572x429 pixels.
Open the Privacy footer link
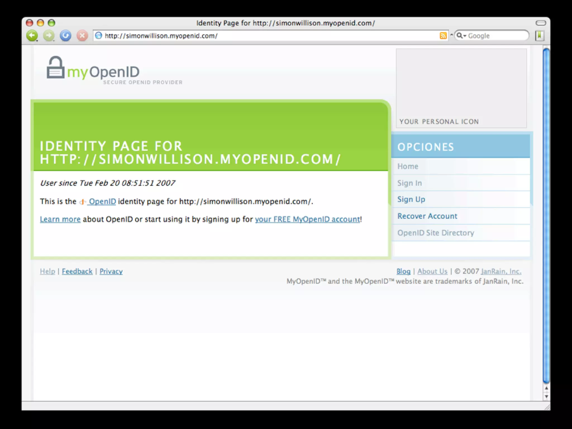pyautogui.click(x=111, y=271)
